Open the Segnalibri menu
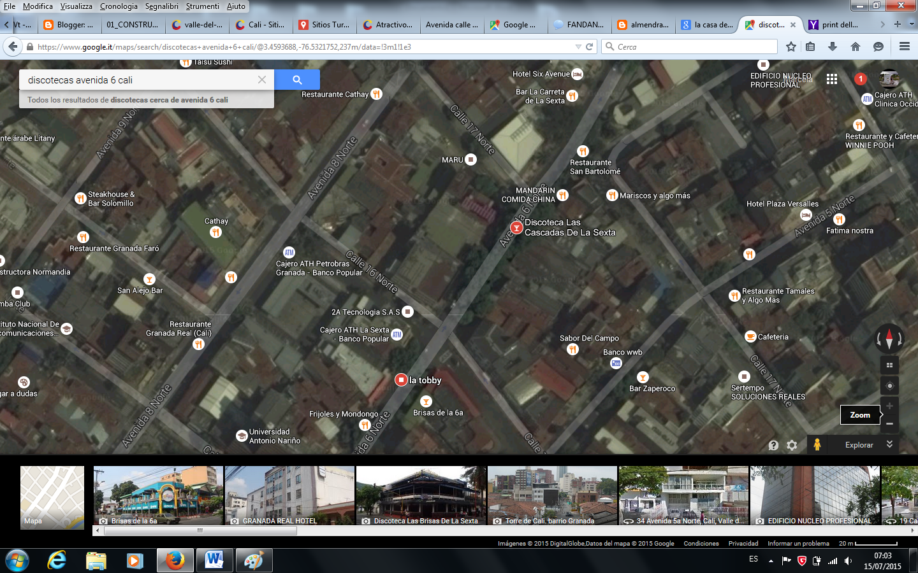The width and height of the screenshot is (918, 573). coord(161,6)
